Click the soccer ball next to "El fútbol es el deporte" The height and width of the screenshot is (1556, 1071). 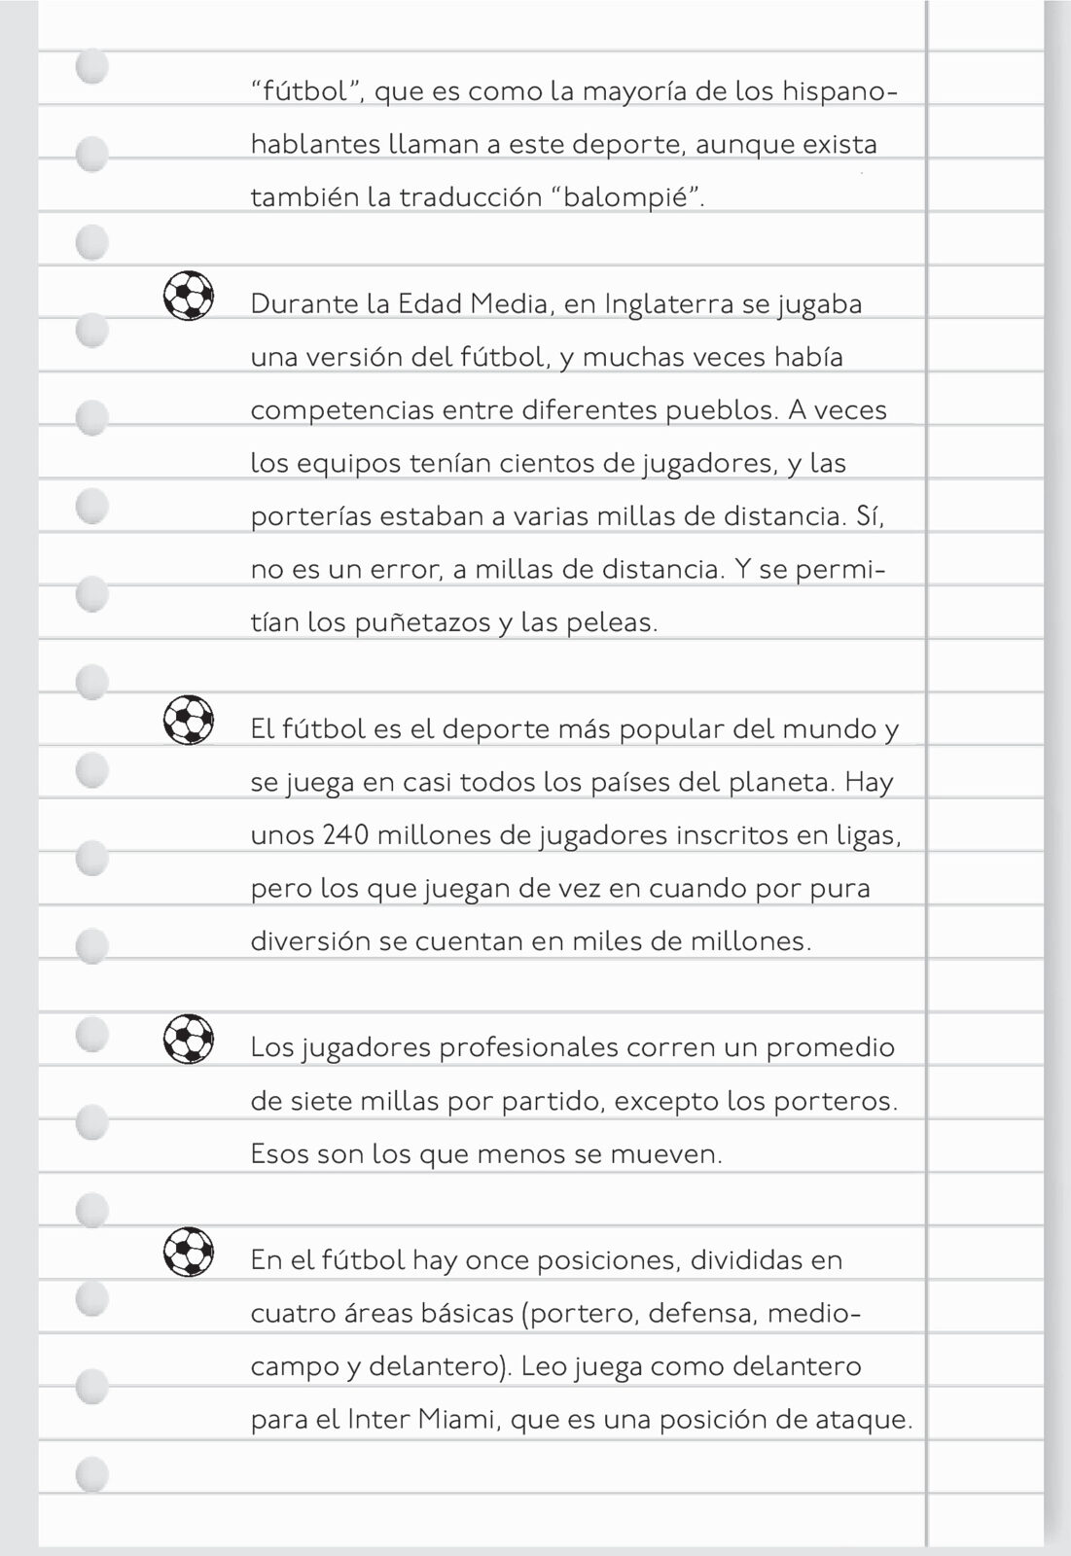tap(189, 720)
